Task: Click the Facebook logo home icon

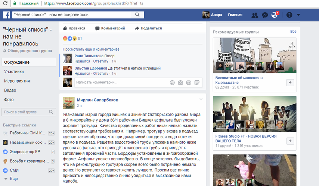Action: pyautogui.click(x=6, y=15)
